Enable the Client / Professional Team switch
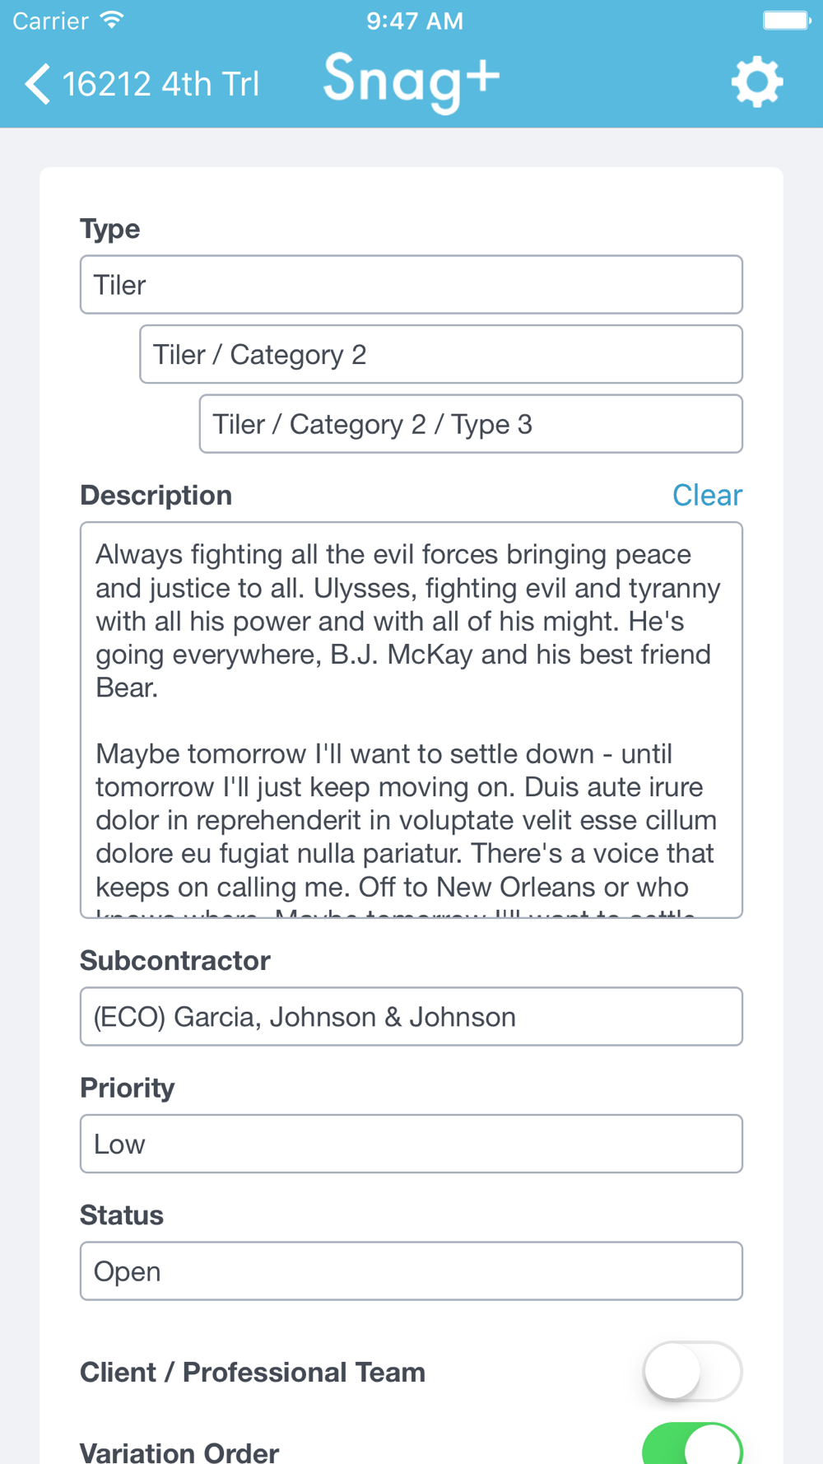 [692, 1371]
